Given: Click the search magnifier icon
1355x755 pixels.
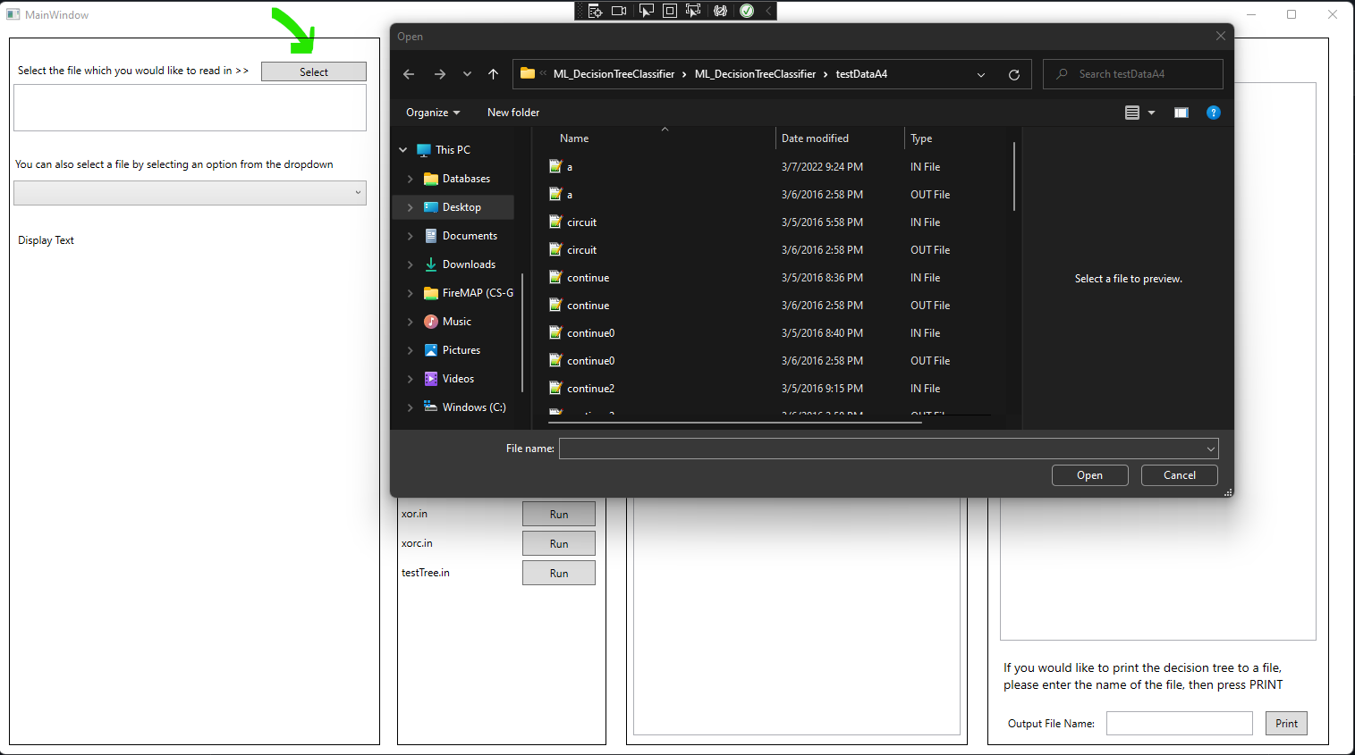Looking at the screenshot, I should pos(1062,74).
